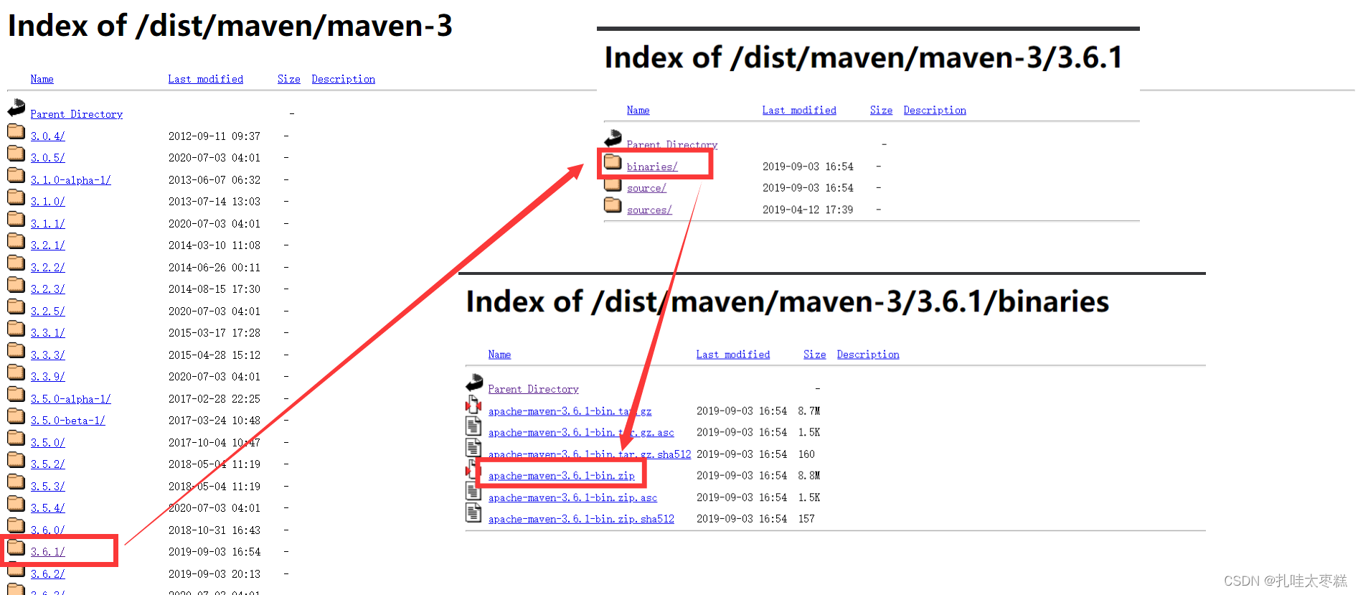The height and width of the screenshot is (595, 1358).
Task: Download apache-maven-3.6.1-bin.tar.gz
Action: [x=570, y=411]
